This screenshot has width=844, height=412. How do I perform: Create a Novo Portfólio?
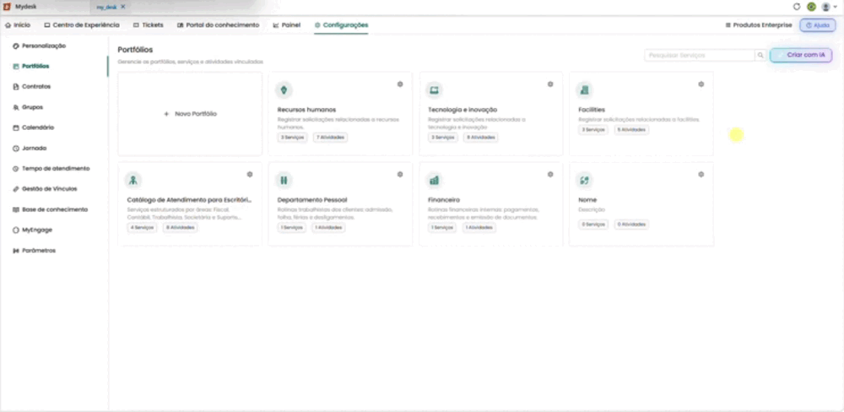[x=190, y=114]
